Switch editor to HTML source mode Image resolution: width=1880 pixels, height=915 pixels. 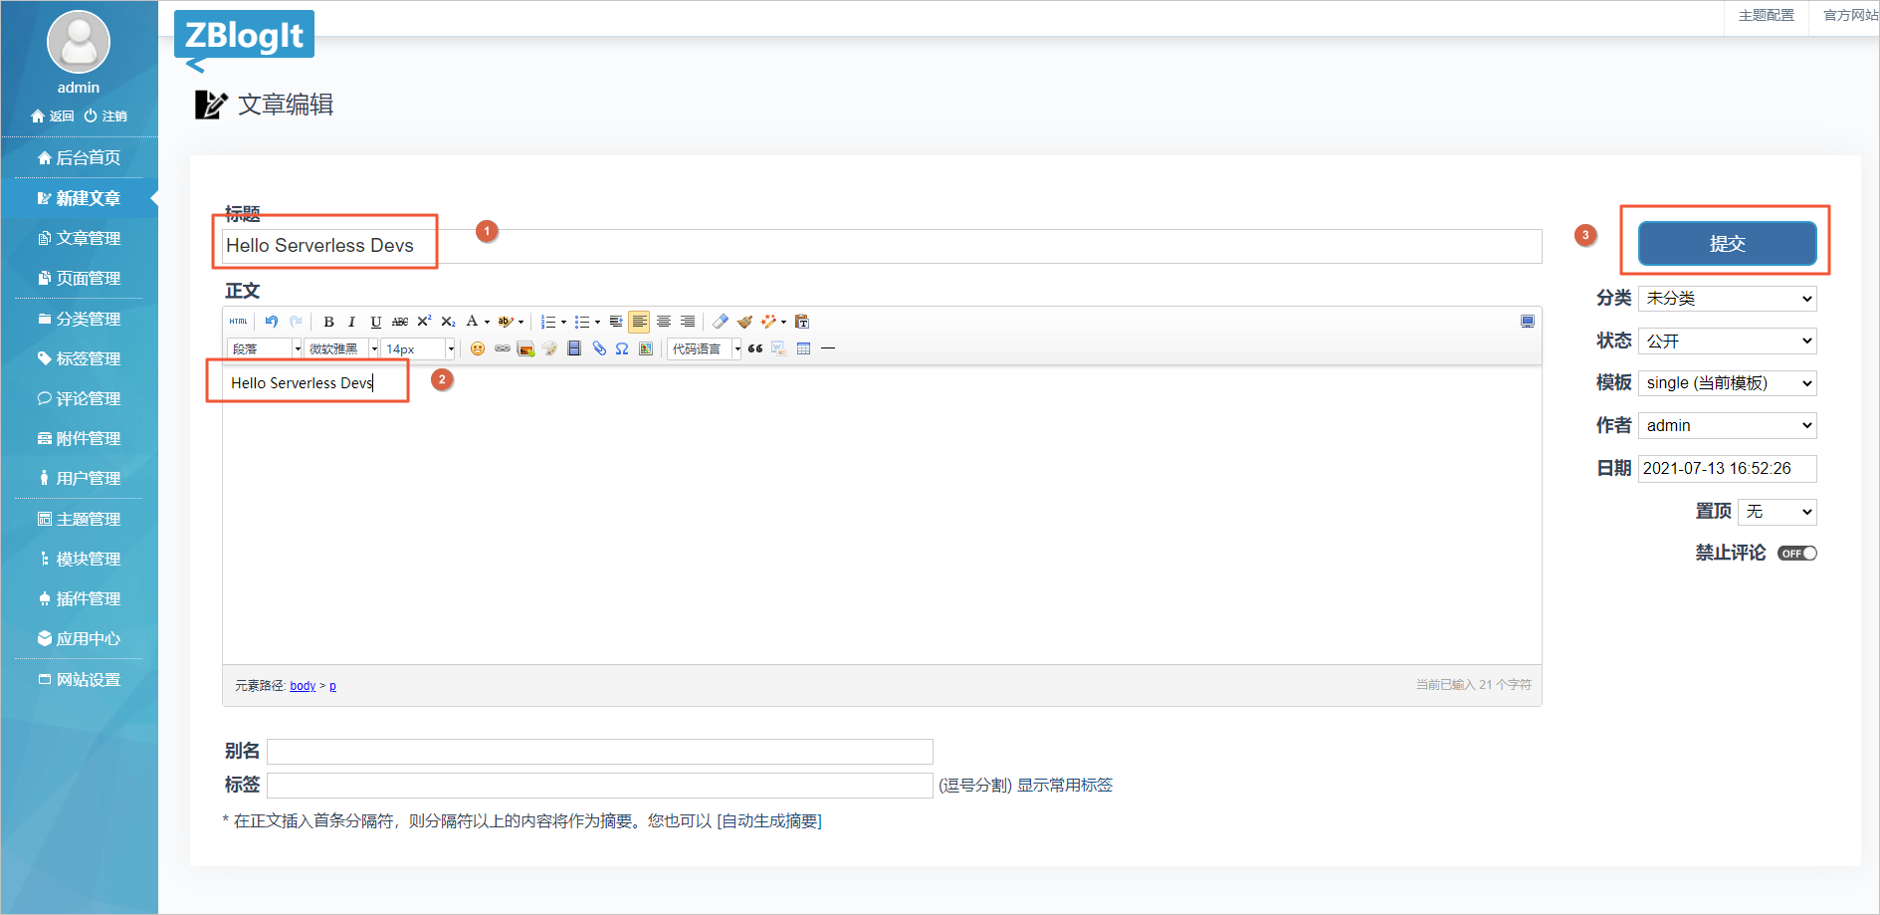(238, 322)
